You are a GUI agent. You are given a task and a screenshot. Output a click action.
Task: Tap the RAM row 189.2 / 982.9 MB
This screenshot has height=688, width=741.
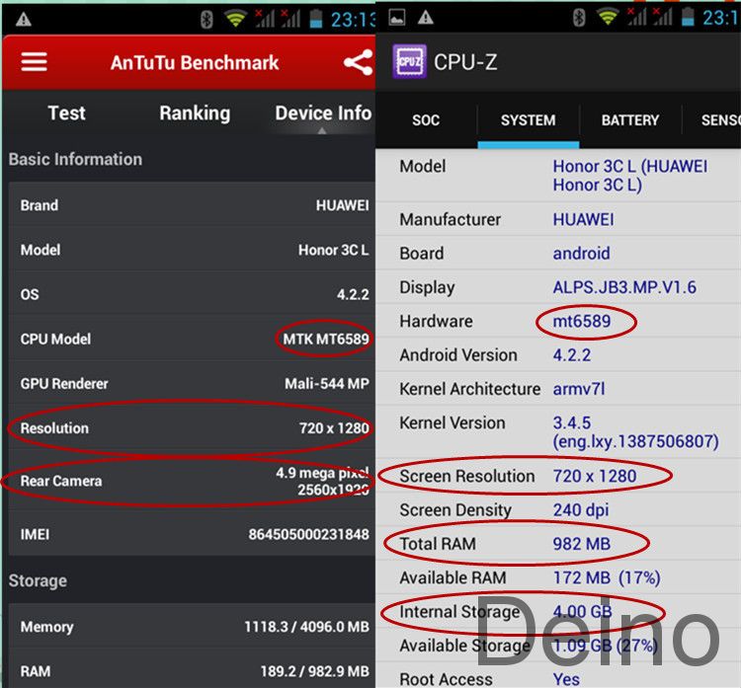192,670
